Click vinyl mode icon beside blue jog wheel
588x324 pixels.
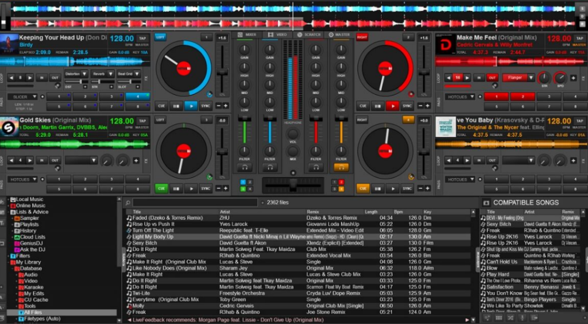tap(209, 94)
